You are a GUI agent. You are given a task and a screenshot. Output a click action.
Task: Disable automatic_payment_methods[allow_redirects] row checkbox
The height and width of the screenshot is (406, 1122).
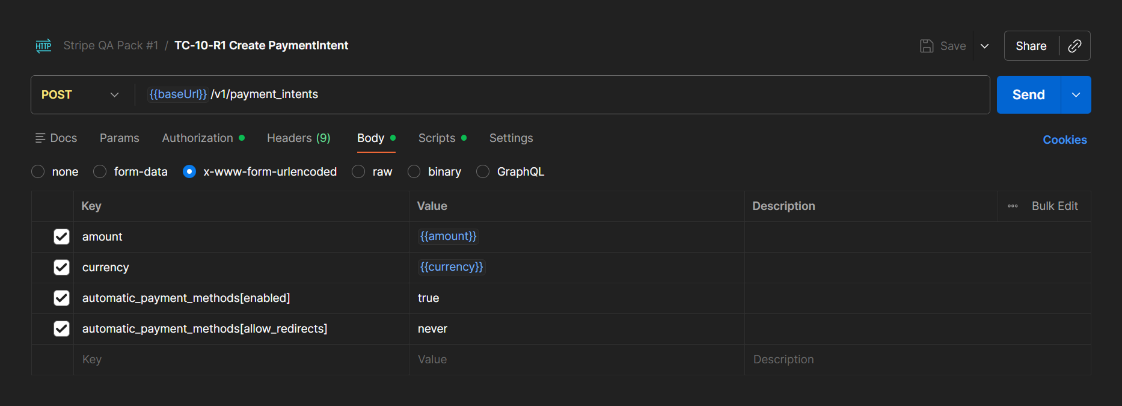(x=61, y=329)
